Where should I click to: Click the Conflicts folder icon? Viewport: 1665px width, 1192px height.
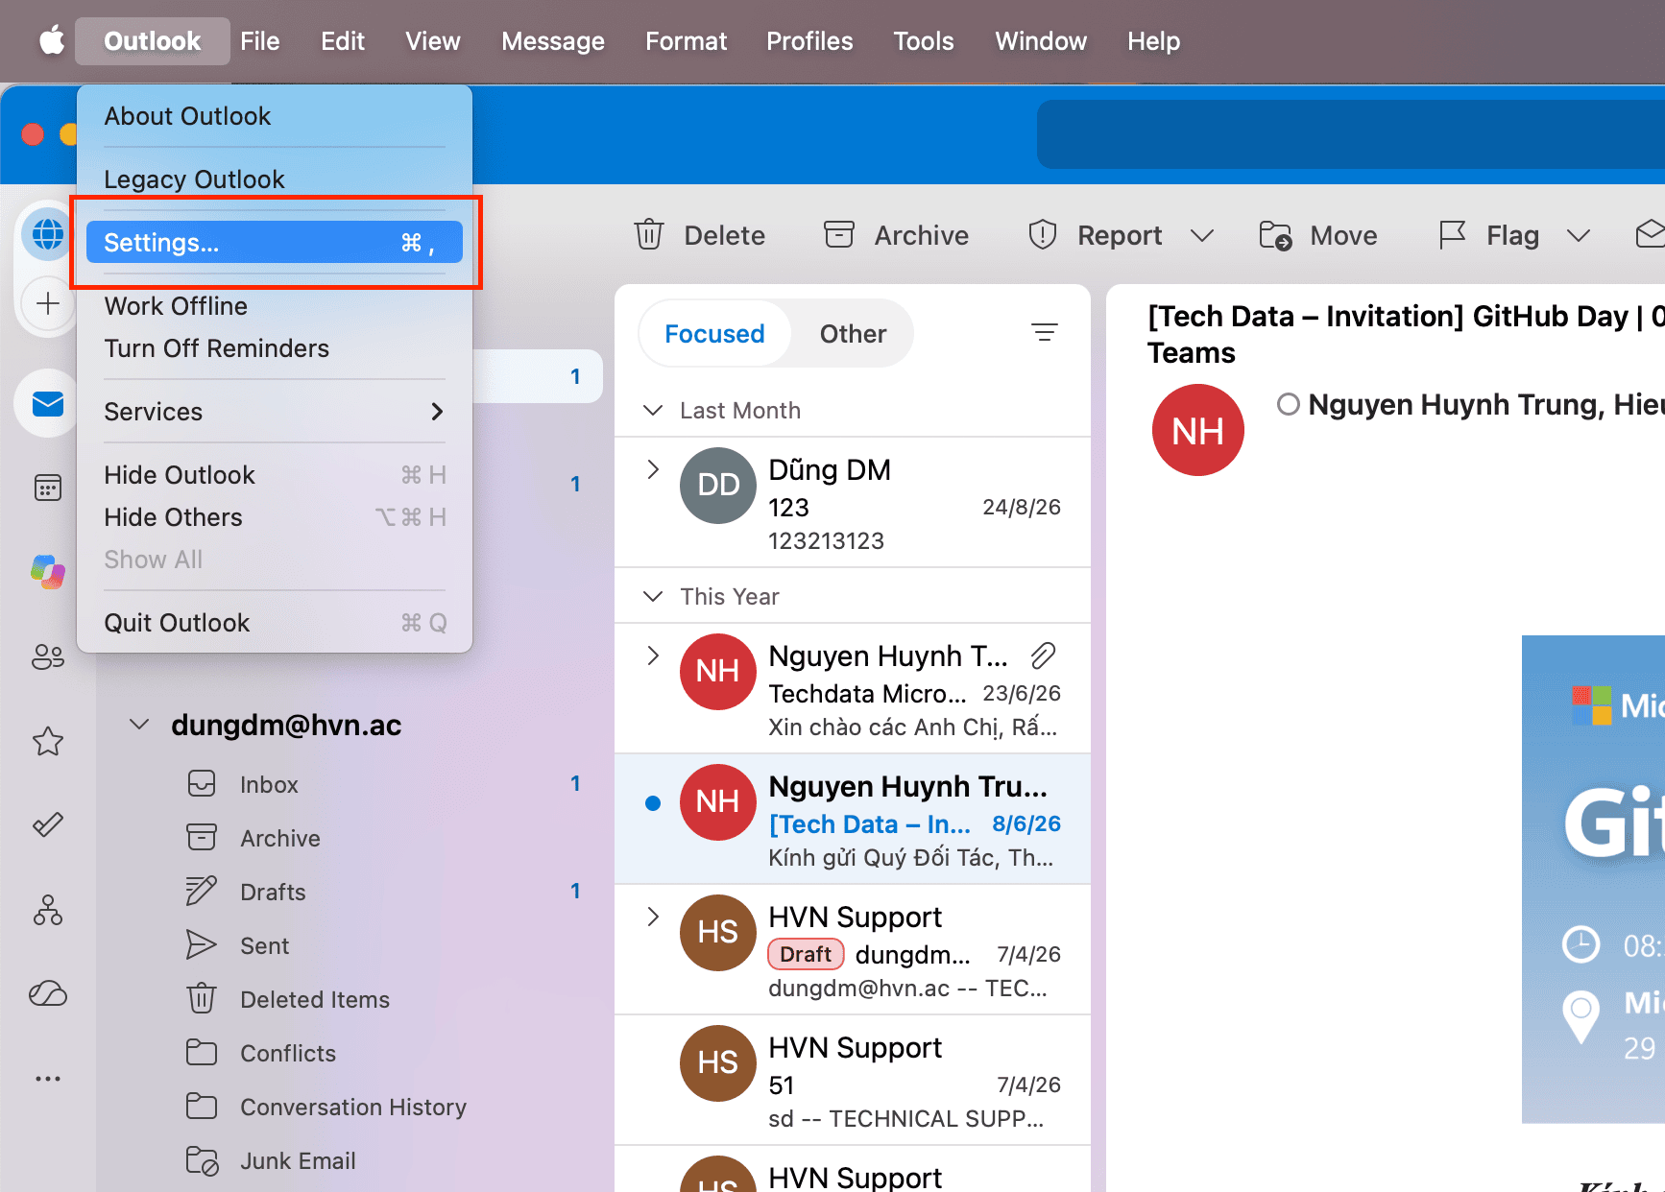pyautogui.click(x=202, y=1053)
